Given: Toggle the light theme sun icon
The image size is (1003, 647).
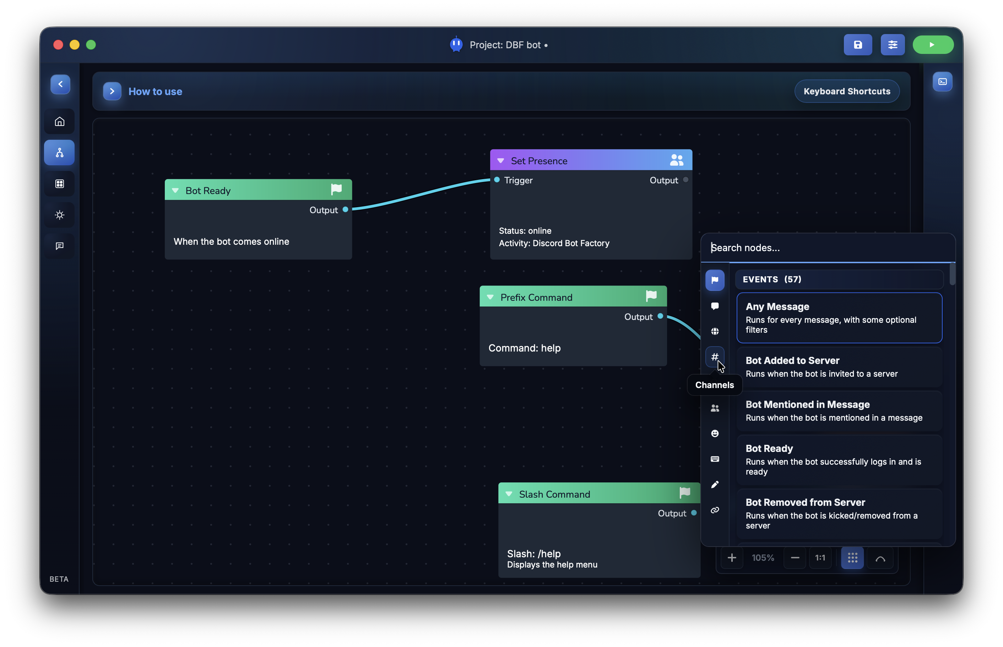Looking at the screenshot, I should 59,215.
